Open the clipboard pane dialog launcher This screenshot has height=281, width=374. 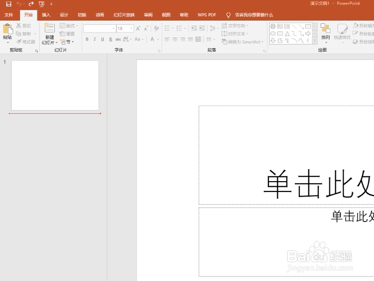[36, 51]
